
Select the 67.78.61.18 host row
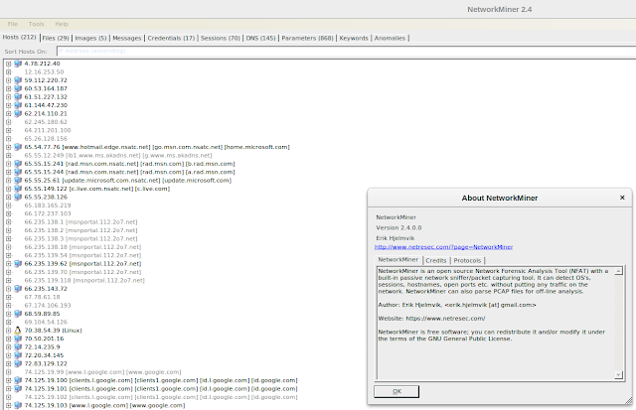42,297
